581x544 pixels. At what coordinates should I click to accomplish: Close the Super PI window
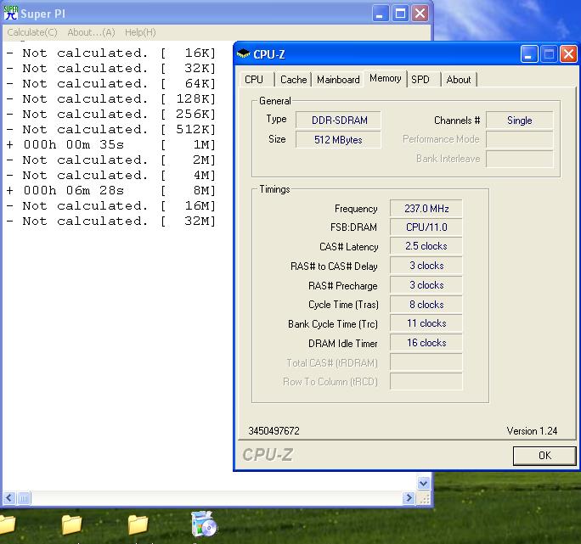pyautogui.click(x=420, y=14)
